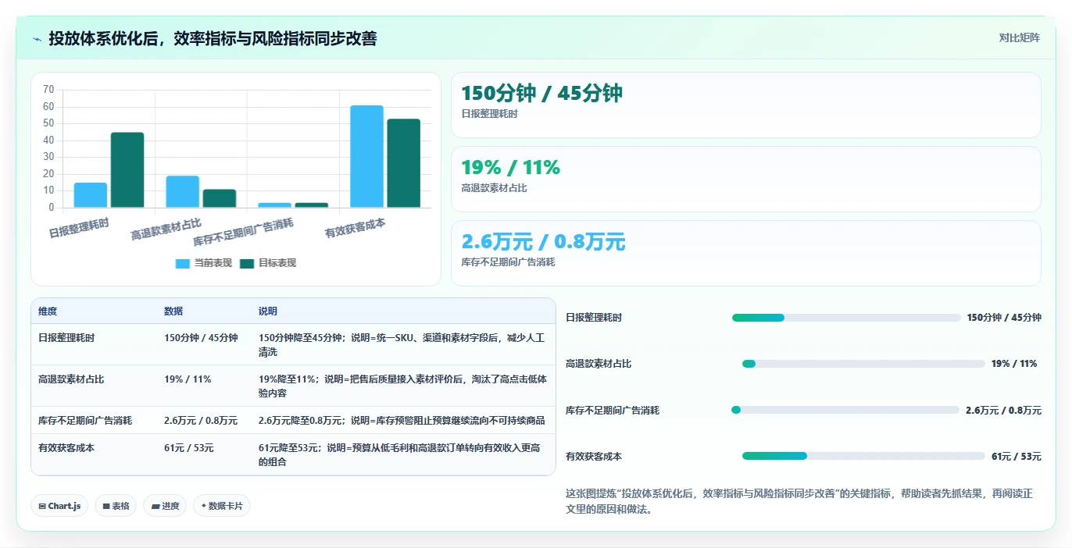Click the explanation starting 150分钟降至45分钟
1072x548 pixels.
tap(402, 345)
